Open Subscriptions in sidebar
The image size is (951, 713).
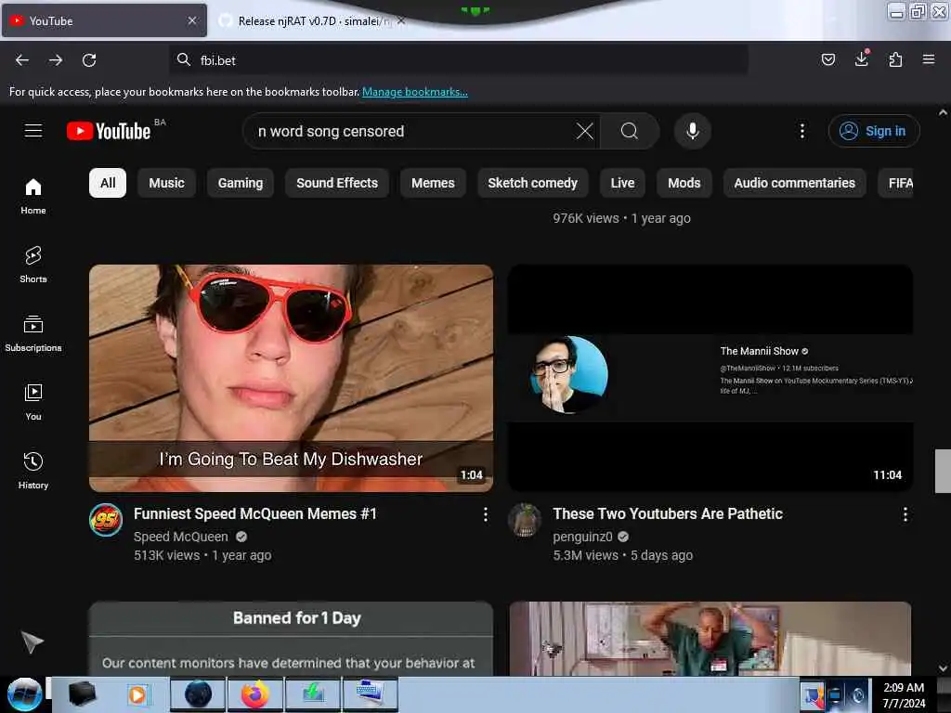tap(33, 333)
